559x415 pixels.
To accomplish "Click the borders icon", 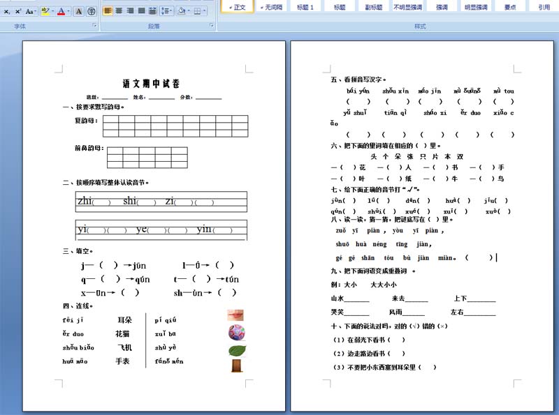I will (197, 11).
